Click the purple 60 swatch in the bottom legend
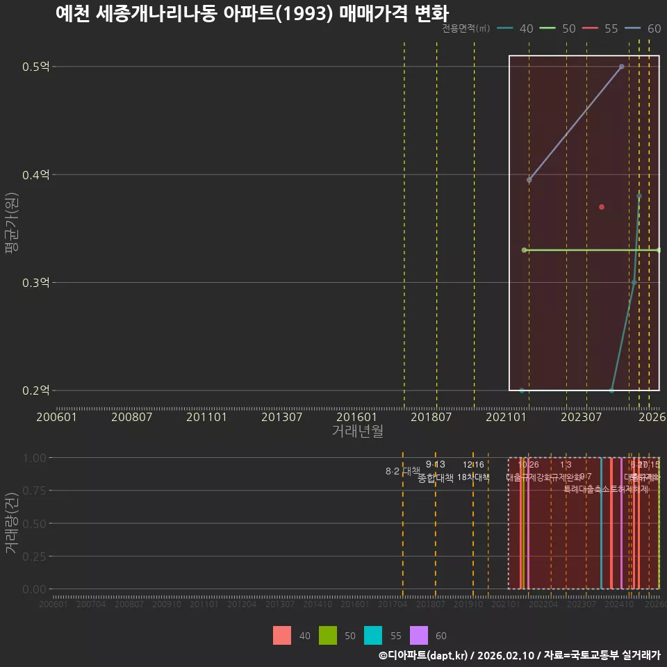Image resolution: width=667 pixels, height=667 pixels. click(418, 635)
